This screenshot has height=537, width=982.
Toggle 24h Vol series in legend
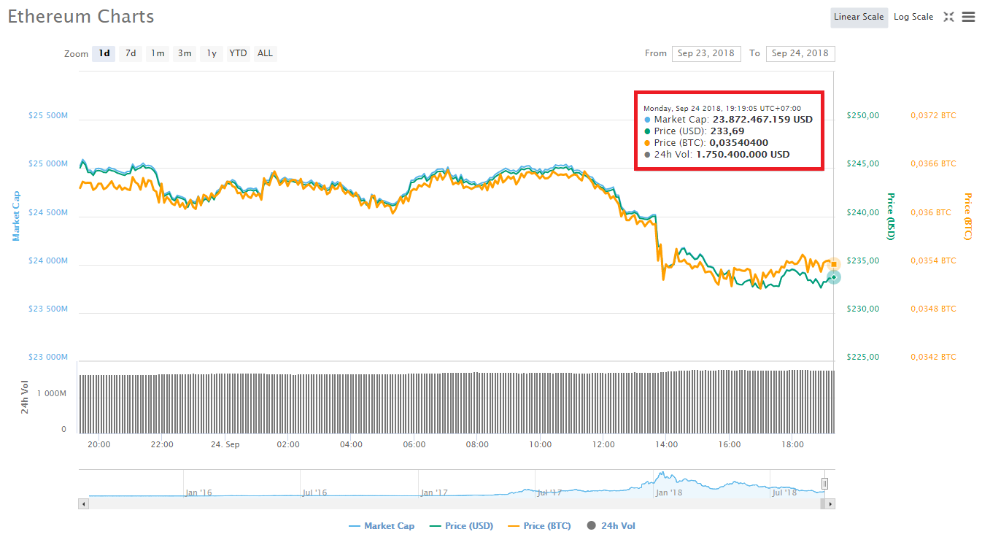pyautogui.click(x=611, y=526)
